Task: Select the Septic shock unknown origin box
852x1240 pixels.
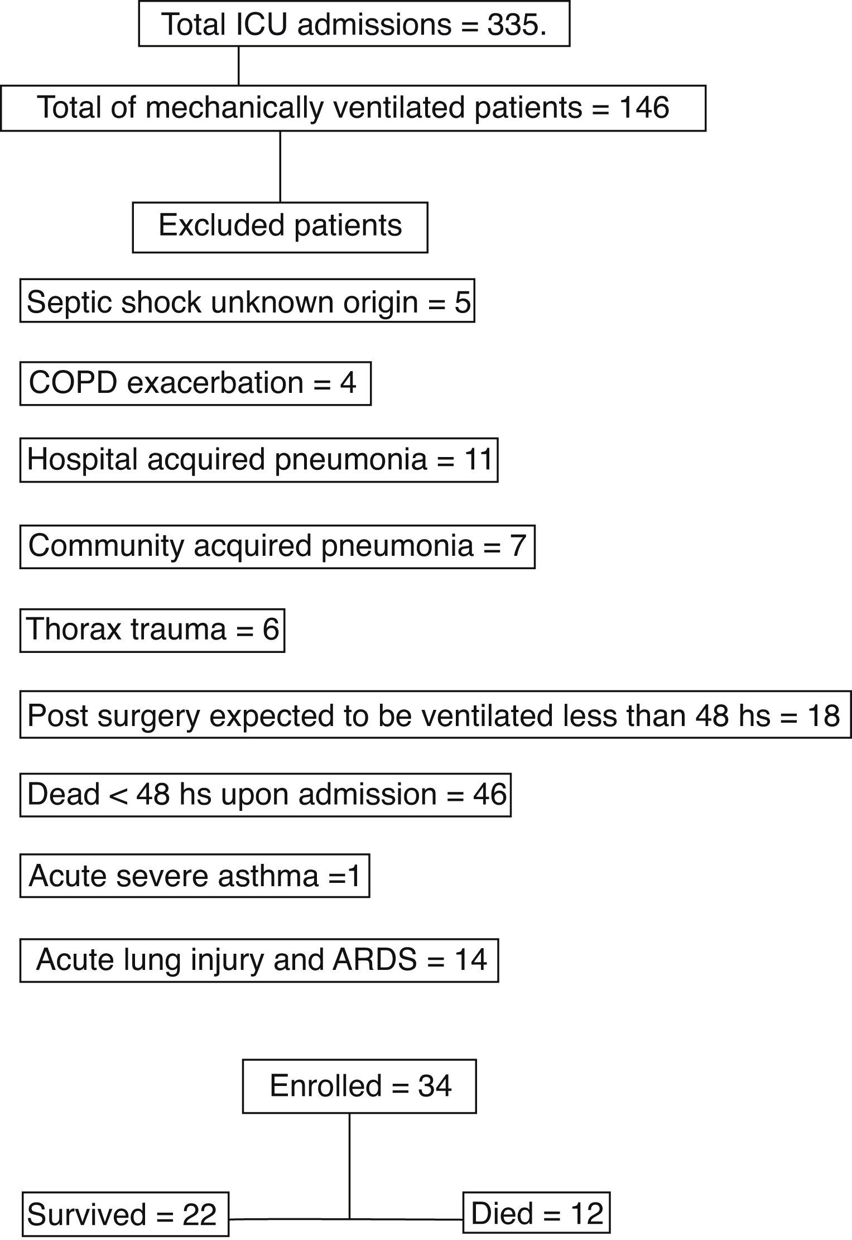Action: (x=247, y=301)
